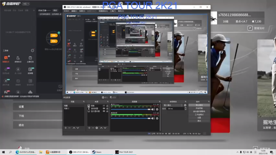
Task: Select the text source with the T icon
Action: coord(98,108)
